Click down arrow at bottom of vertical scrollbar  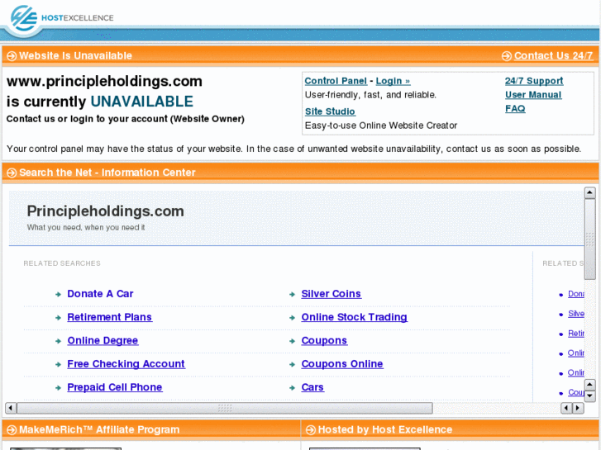[589, 396]
